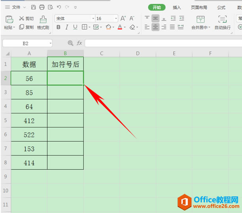Open the font name 宋体 dropdown

[93, 19]
